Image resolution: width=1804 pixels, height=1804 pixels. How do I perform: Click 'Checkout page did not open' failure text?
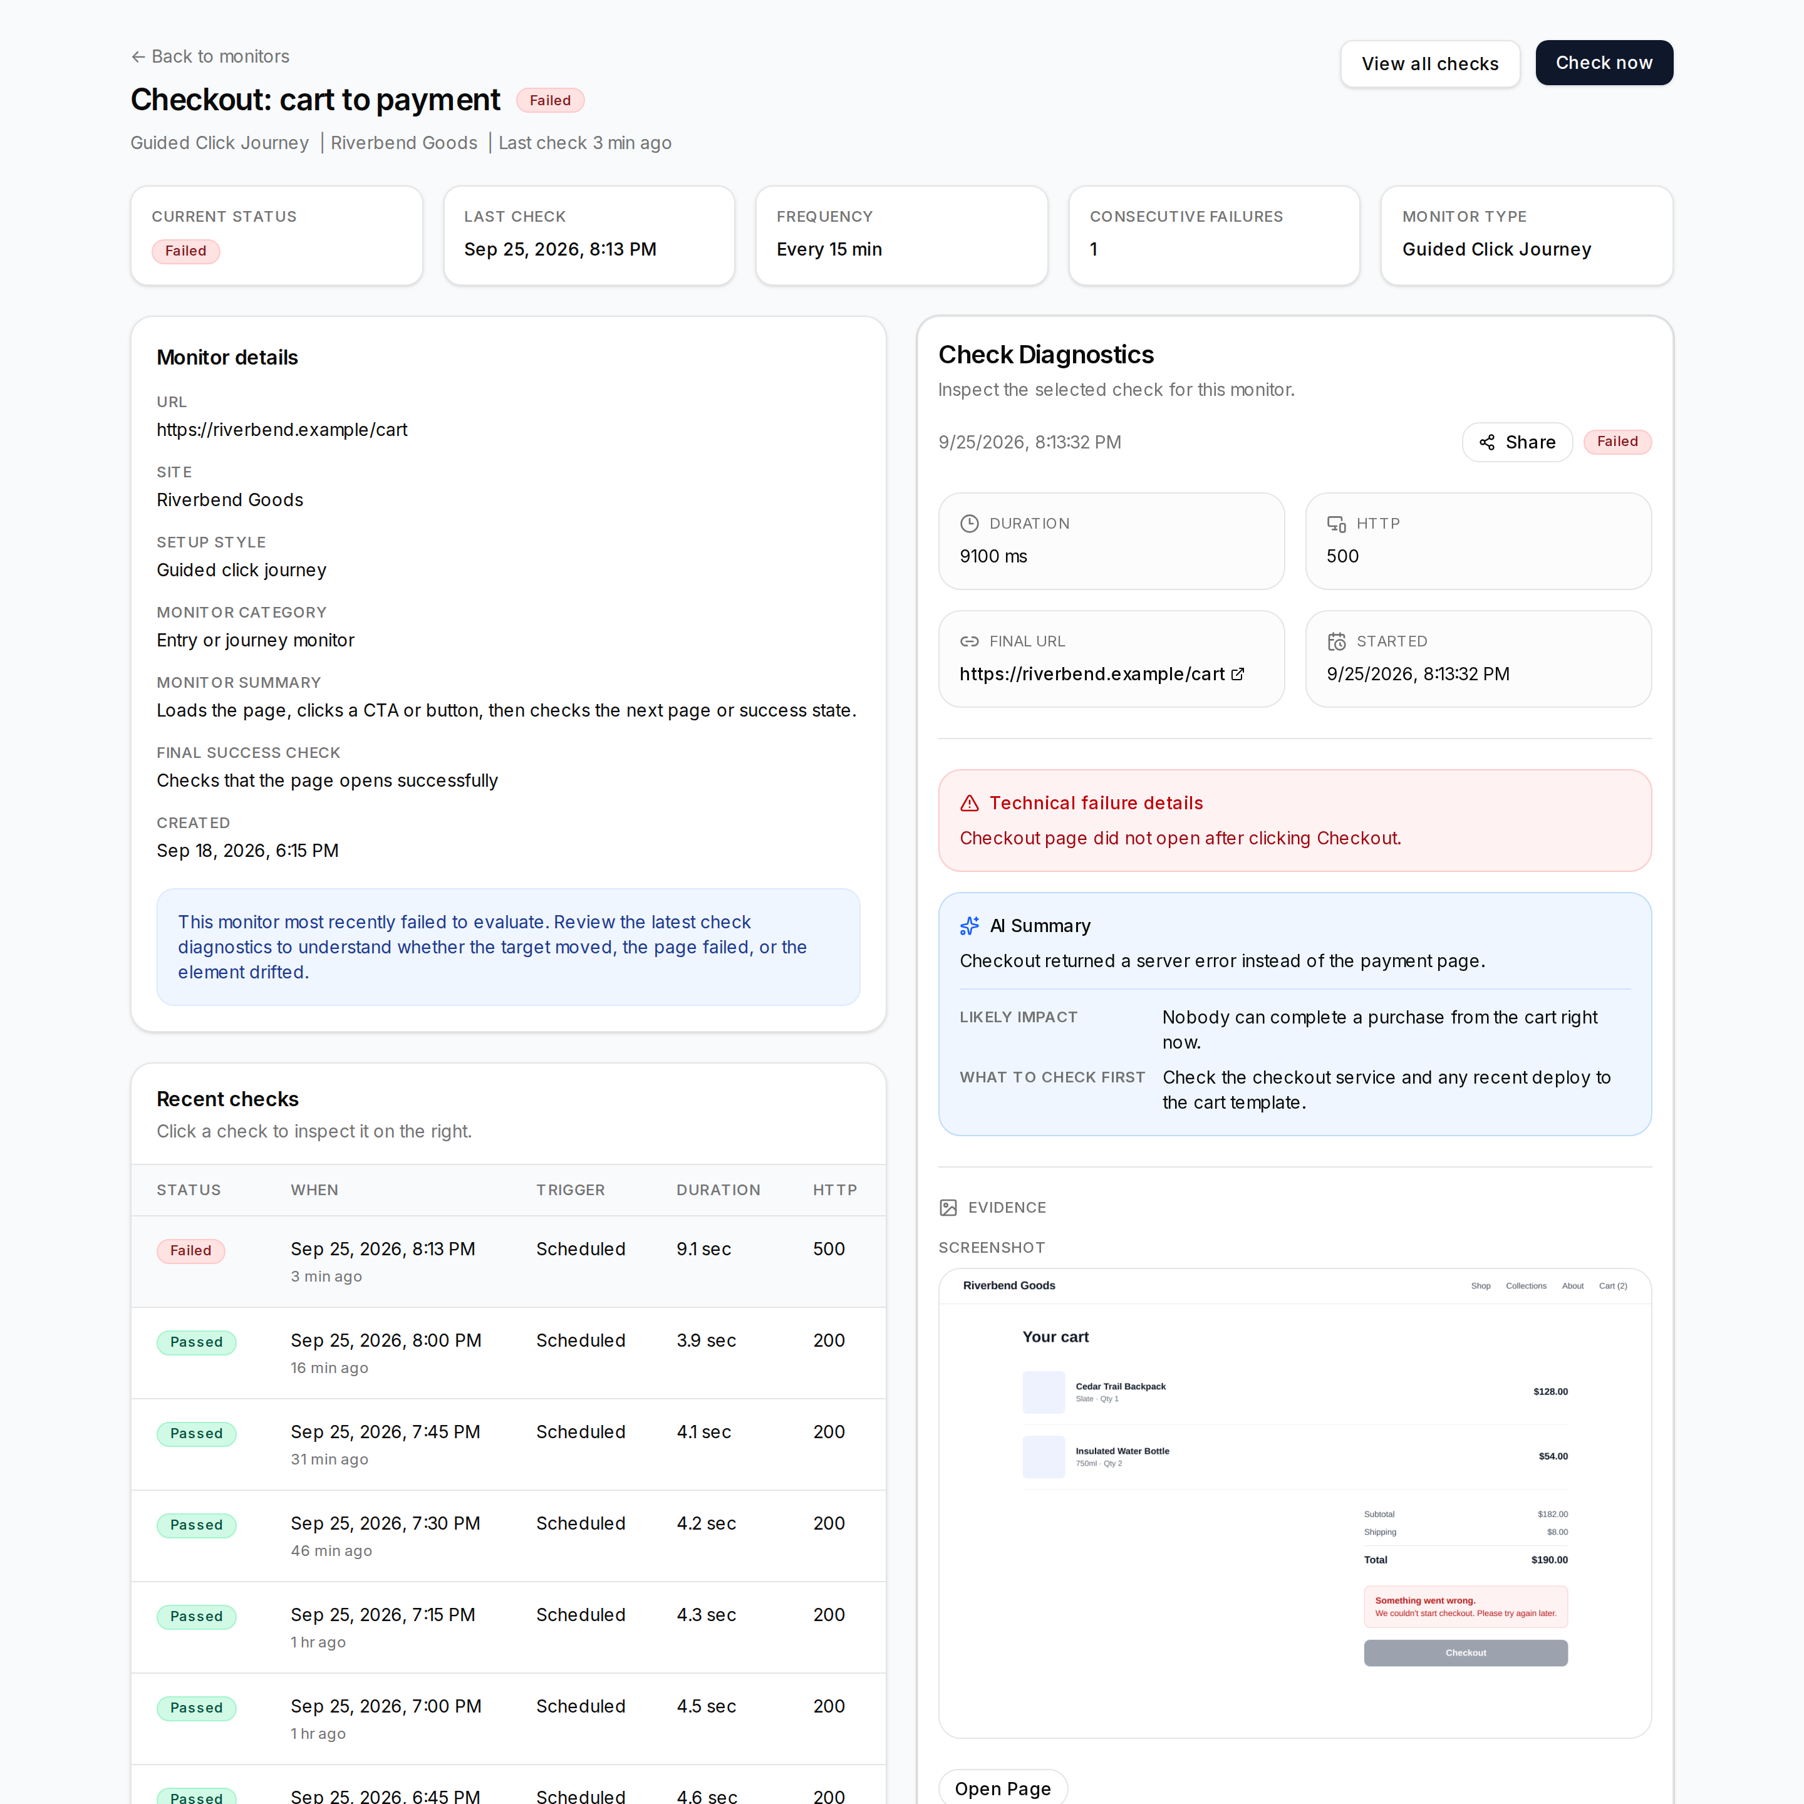[1180, 839]
